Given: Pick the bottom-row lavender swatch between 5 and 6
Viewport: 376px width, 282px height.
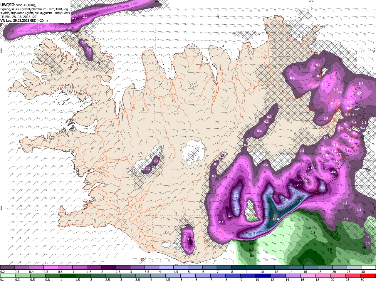Looking at the screenshot, I should [x=188, y=276].
